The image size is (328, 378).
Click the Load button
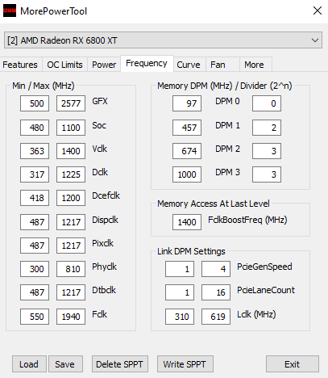click(x=29, y=364)
